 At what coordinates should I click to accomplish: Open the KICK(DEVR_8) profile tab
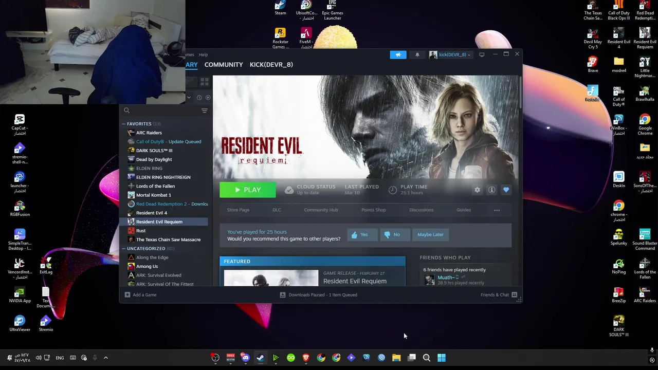(x=271, y=65)
